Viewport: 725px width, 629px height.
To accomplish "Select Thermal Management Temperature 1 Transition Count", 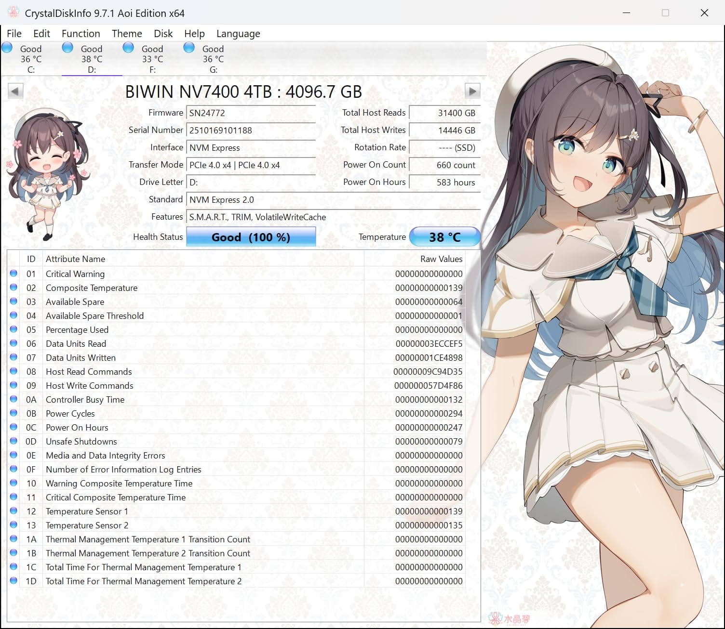I will (x=237, y=539).
